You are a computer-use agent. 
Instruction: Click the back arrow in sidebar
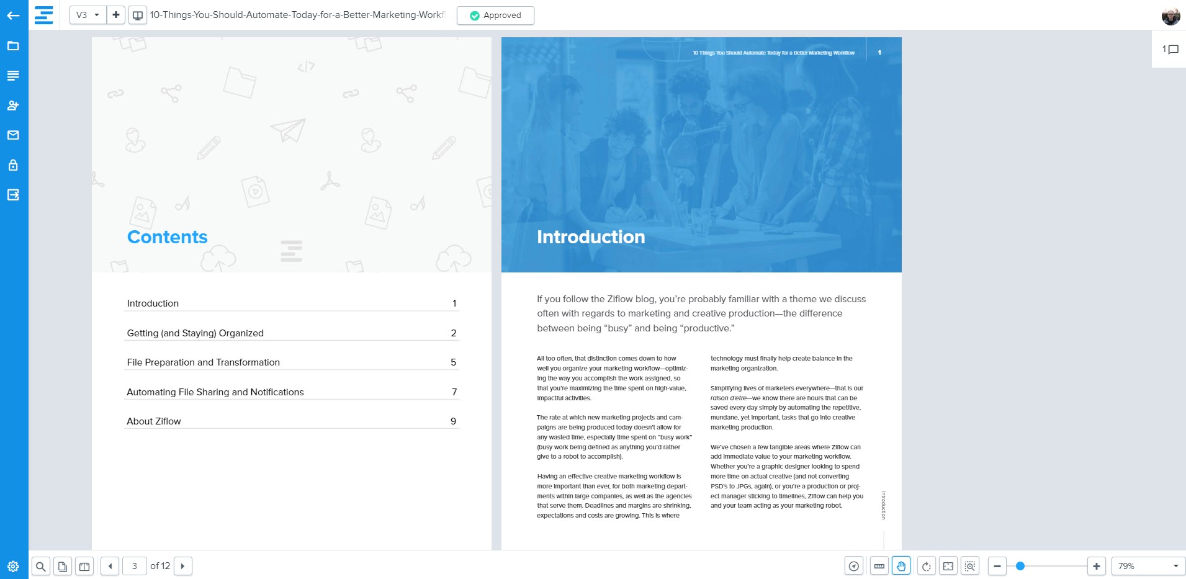click(13, 16)
